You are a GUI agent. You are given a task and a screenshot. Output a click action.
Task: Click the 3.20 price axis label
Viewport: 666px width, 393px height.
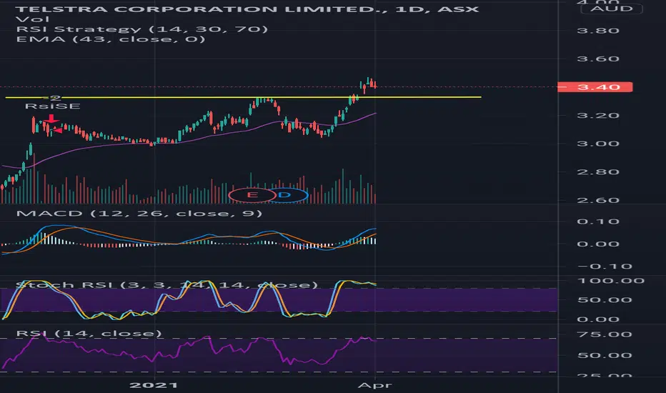598,116
